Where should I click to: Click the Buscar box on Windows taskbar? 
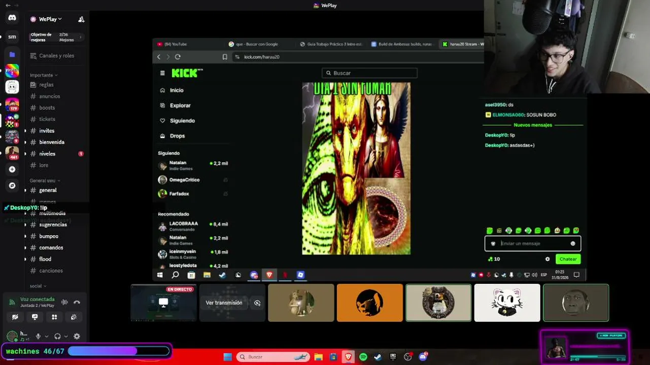273,357
